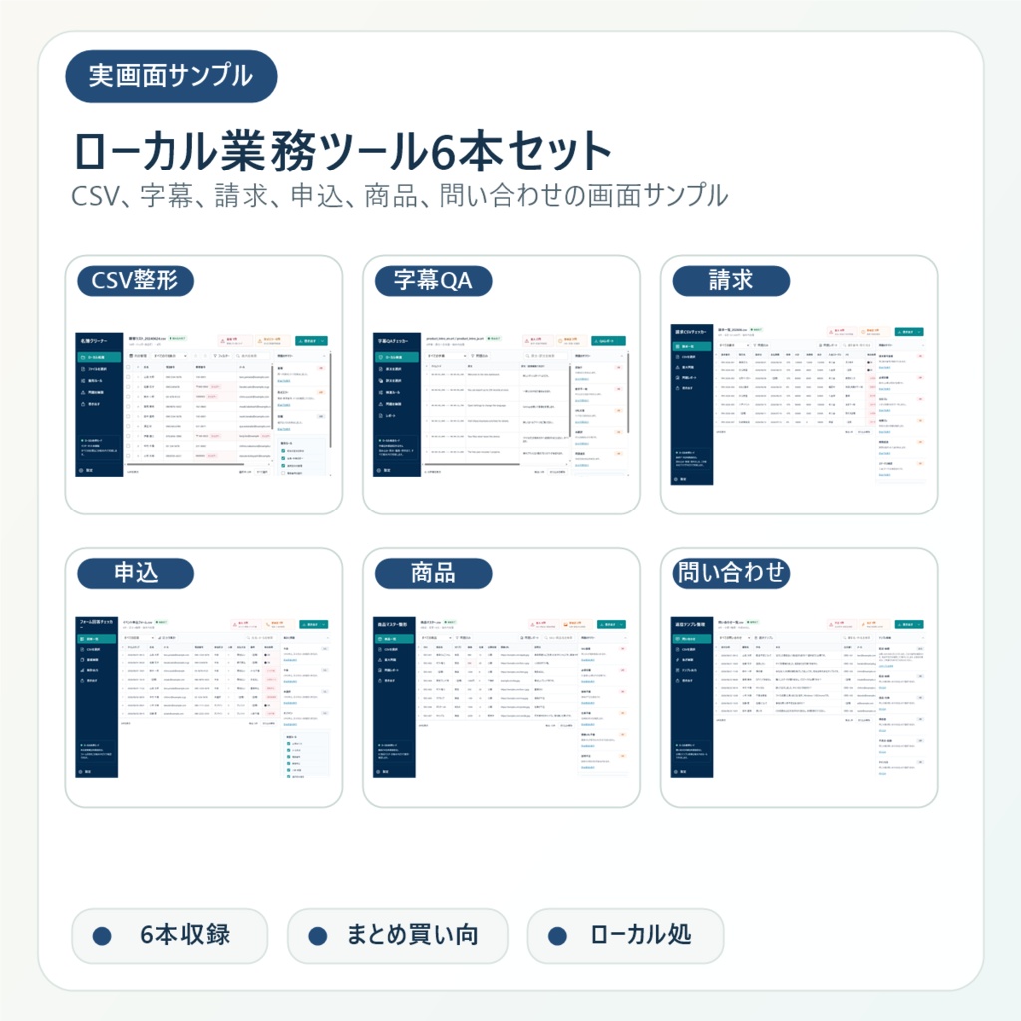Open the CSV整形 screen sample thumbnail
This screenshot has height=1021, width=1021.
(203, 403)
